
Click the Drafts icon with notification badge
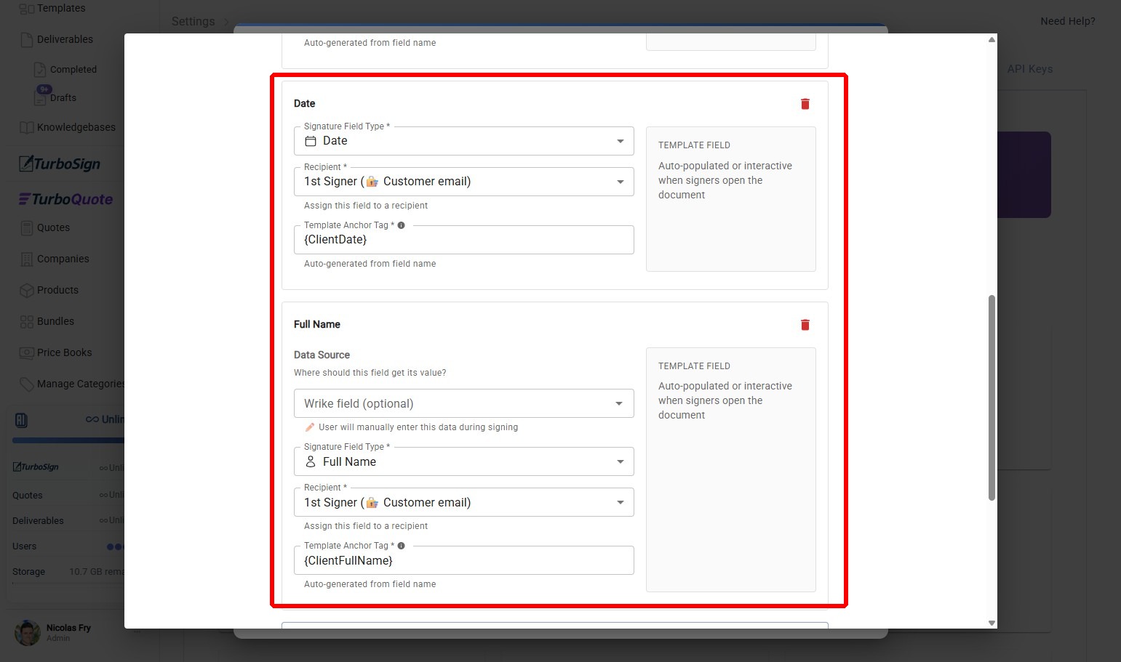click(x=41, y=97)
